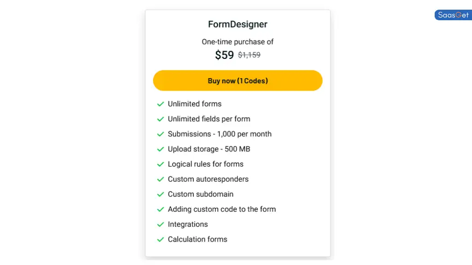Click the checkmark next to Upload storage

(160, 149)
